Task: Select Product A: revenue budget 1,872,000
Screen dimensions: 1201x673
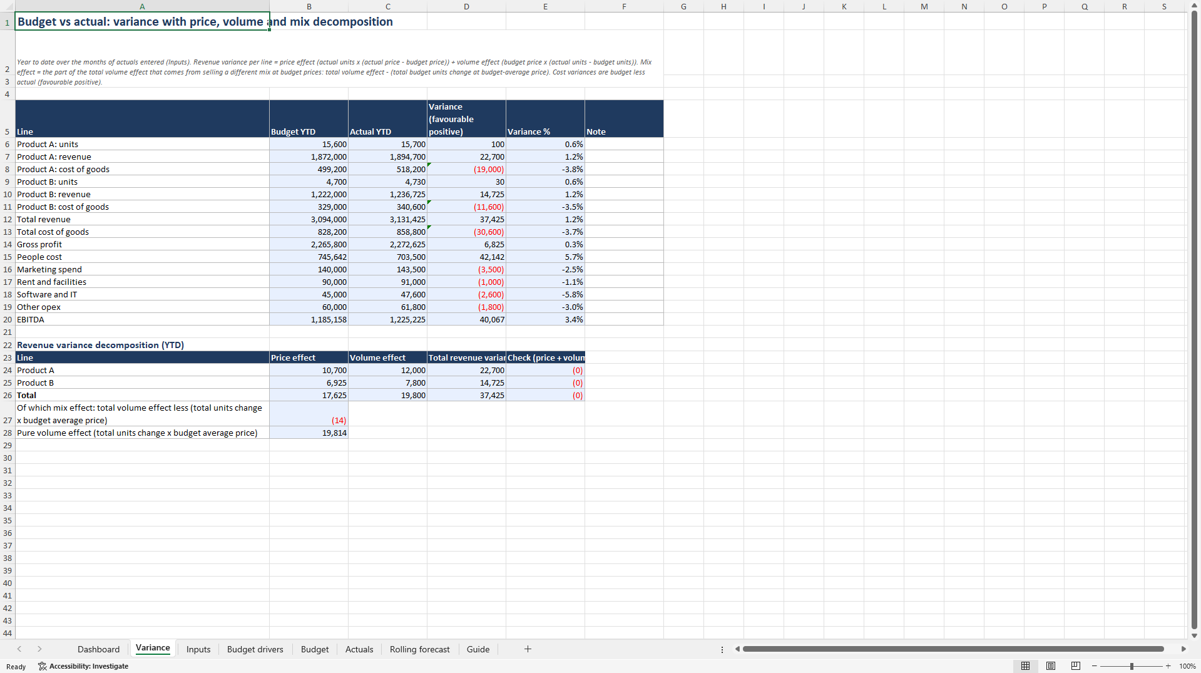Action: 309,157
